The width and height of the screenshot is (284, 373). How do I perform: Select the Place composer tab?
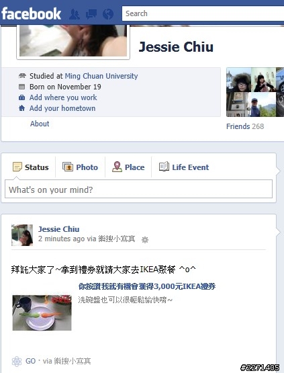point(128,167)
